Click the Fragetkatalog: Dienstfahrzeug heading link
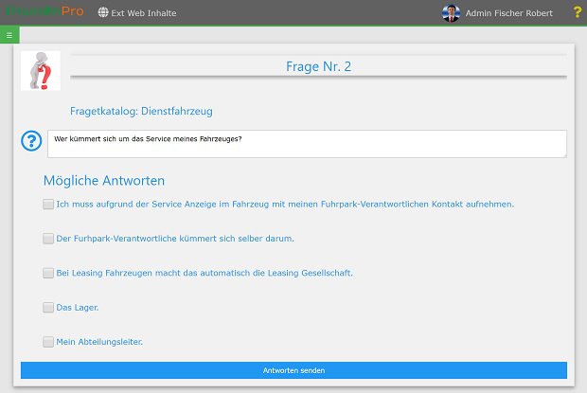 coord(141,111)
